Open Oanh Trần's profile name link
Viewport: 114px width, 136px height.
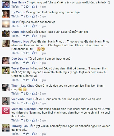(19, 32)
